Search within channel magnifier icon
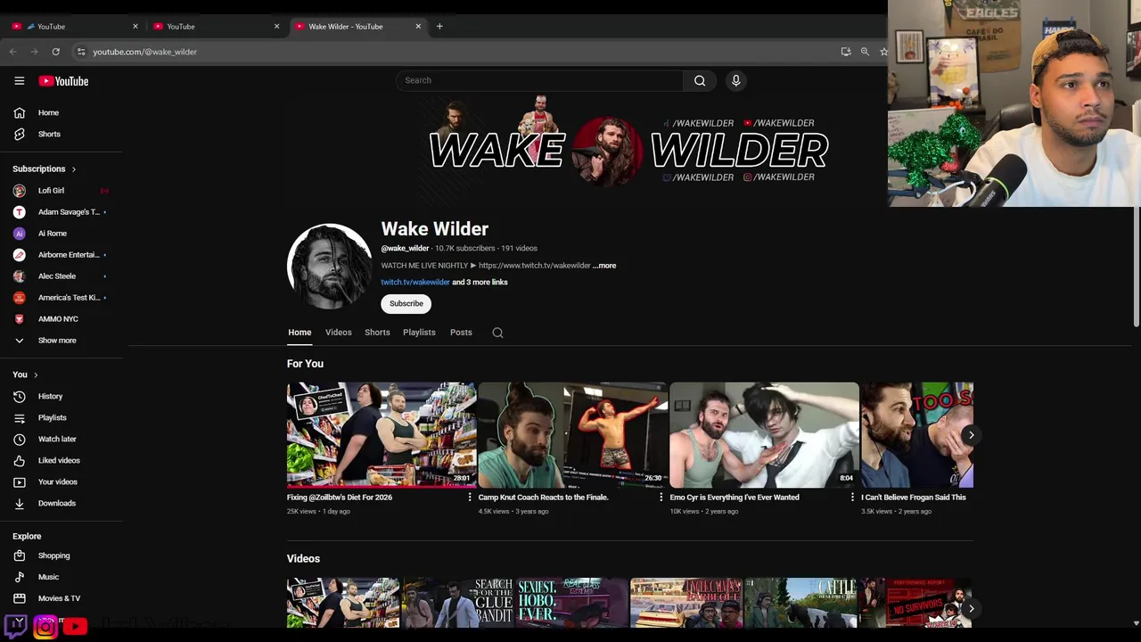 (497, 333)
